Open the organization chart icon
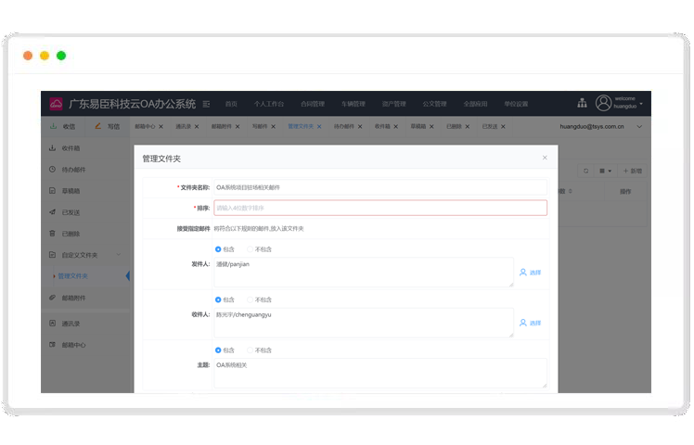This screenshot has width=694, height=445. (582, 103)
